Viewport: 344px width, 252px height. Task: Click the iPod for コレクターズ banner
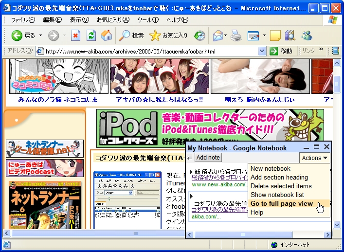[210, 128]
